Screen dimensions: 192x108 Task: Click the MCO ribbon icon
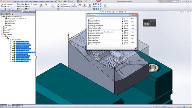[x=41, y=6]
